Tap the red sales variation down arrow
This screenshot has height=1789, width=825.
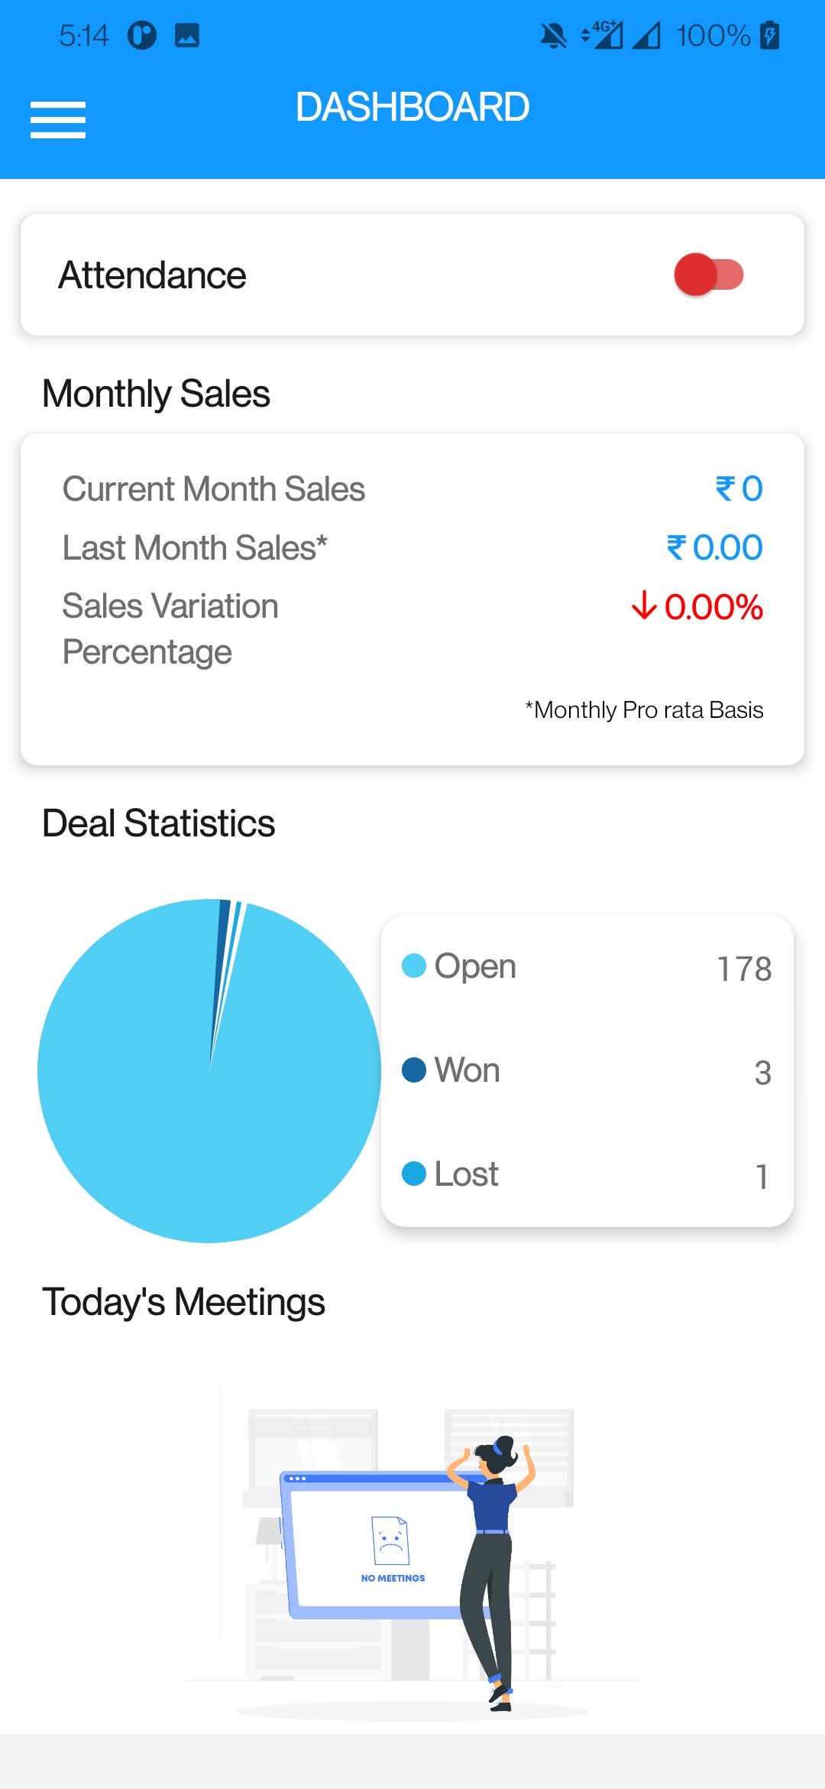[x=644, y=606]
